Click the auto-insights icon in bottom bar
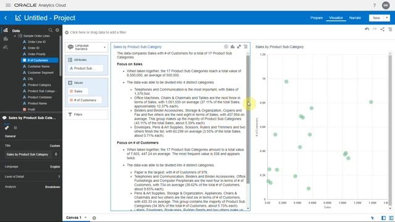395x222 pixels. tap(373, 218)
